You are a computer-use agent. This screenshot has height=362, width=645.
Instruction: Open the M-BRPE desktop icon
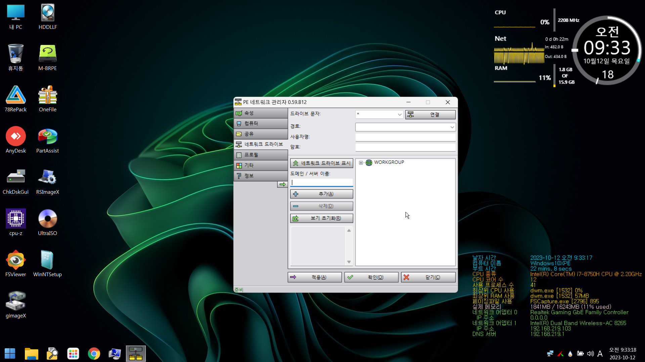pos(48,58)
